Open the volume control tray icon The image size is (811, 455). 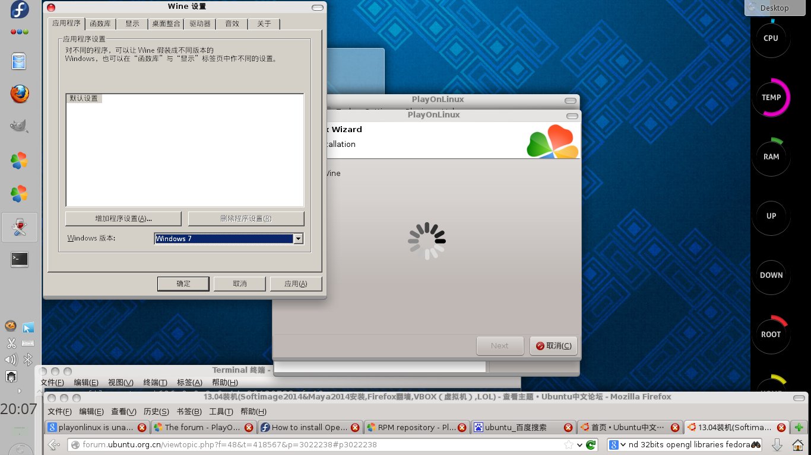11,360
